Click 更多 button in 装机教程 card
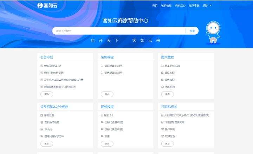Screen dimensions: 253x154 pos(107,94)
